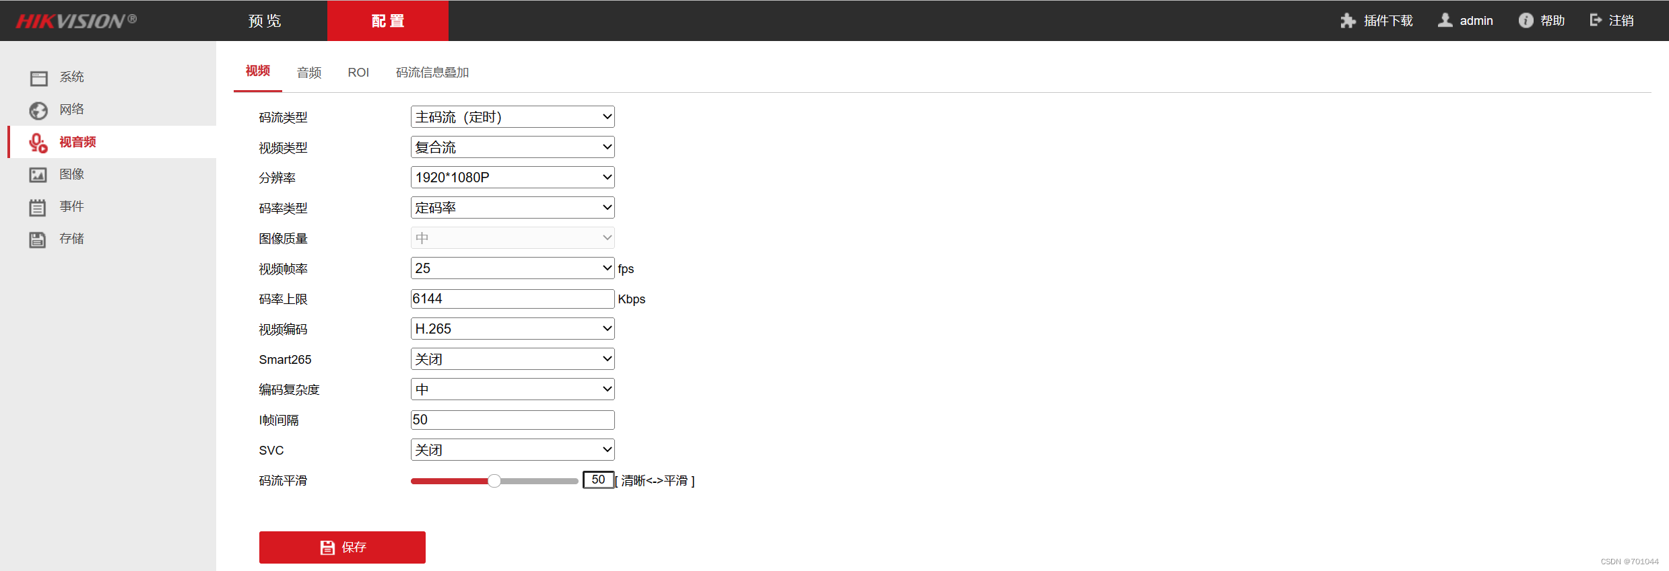
Task: Click the smoothing value box showing 50
Action: pos(598,480)
